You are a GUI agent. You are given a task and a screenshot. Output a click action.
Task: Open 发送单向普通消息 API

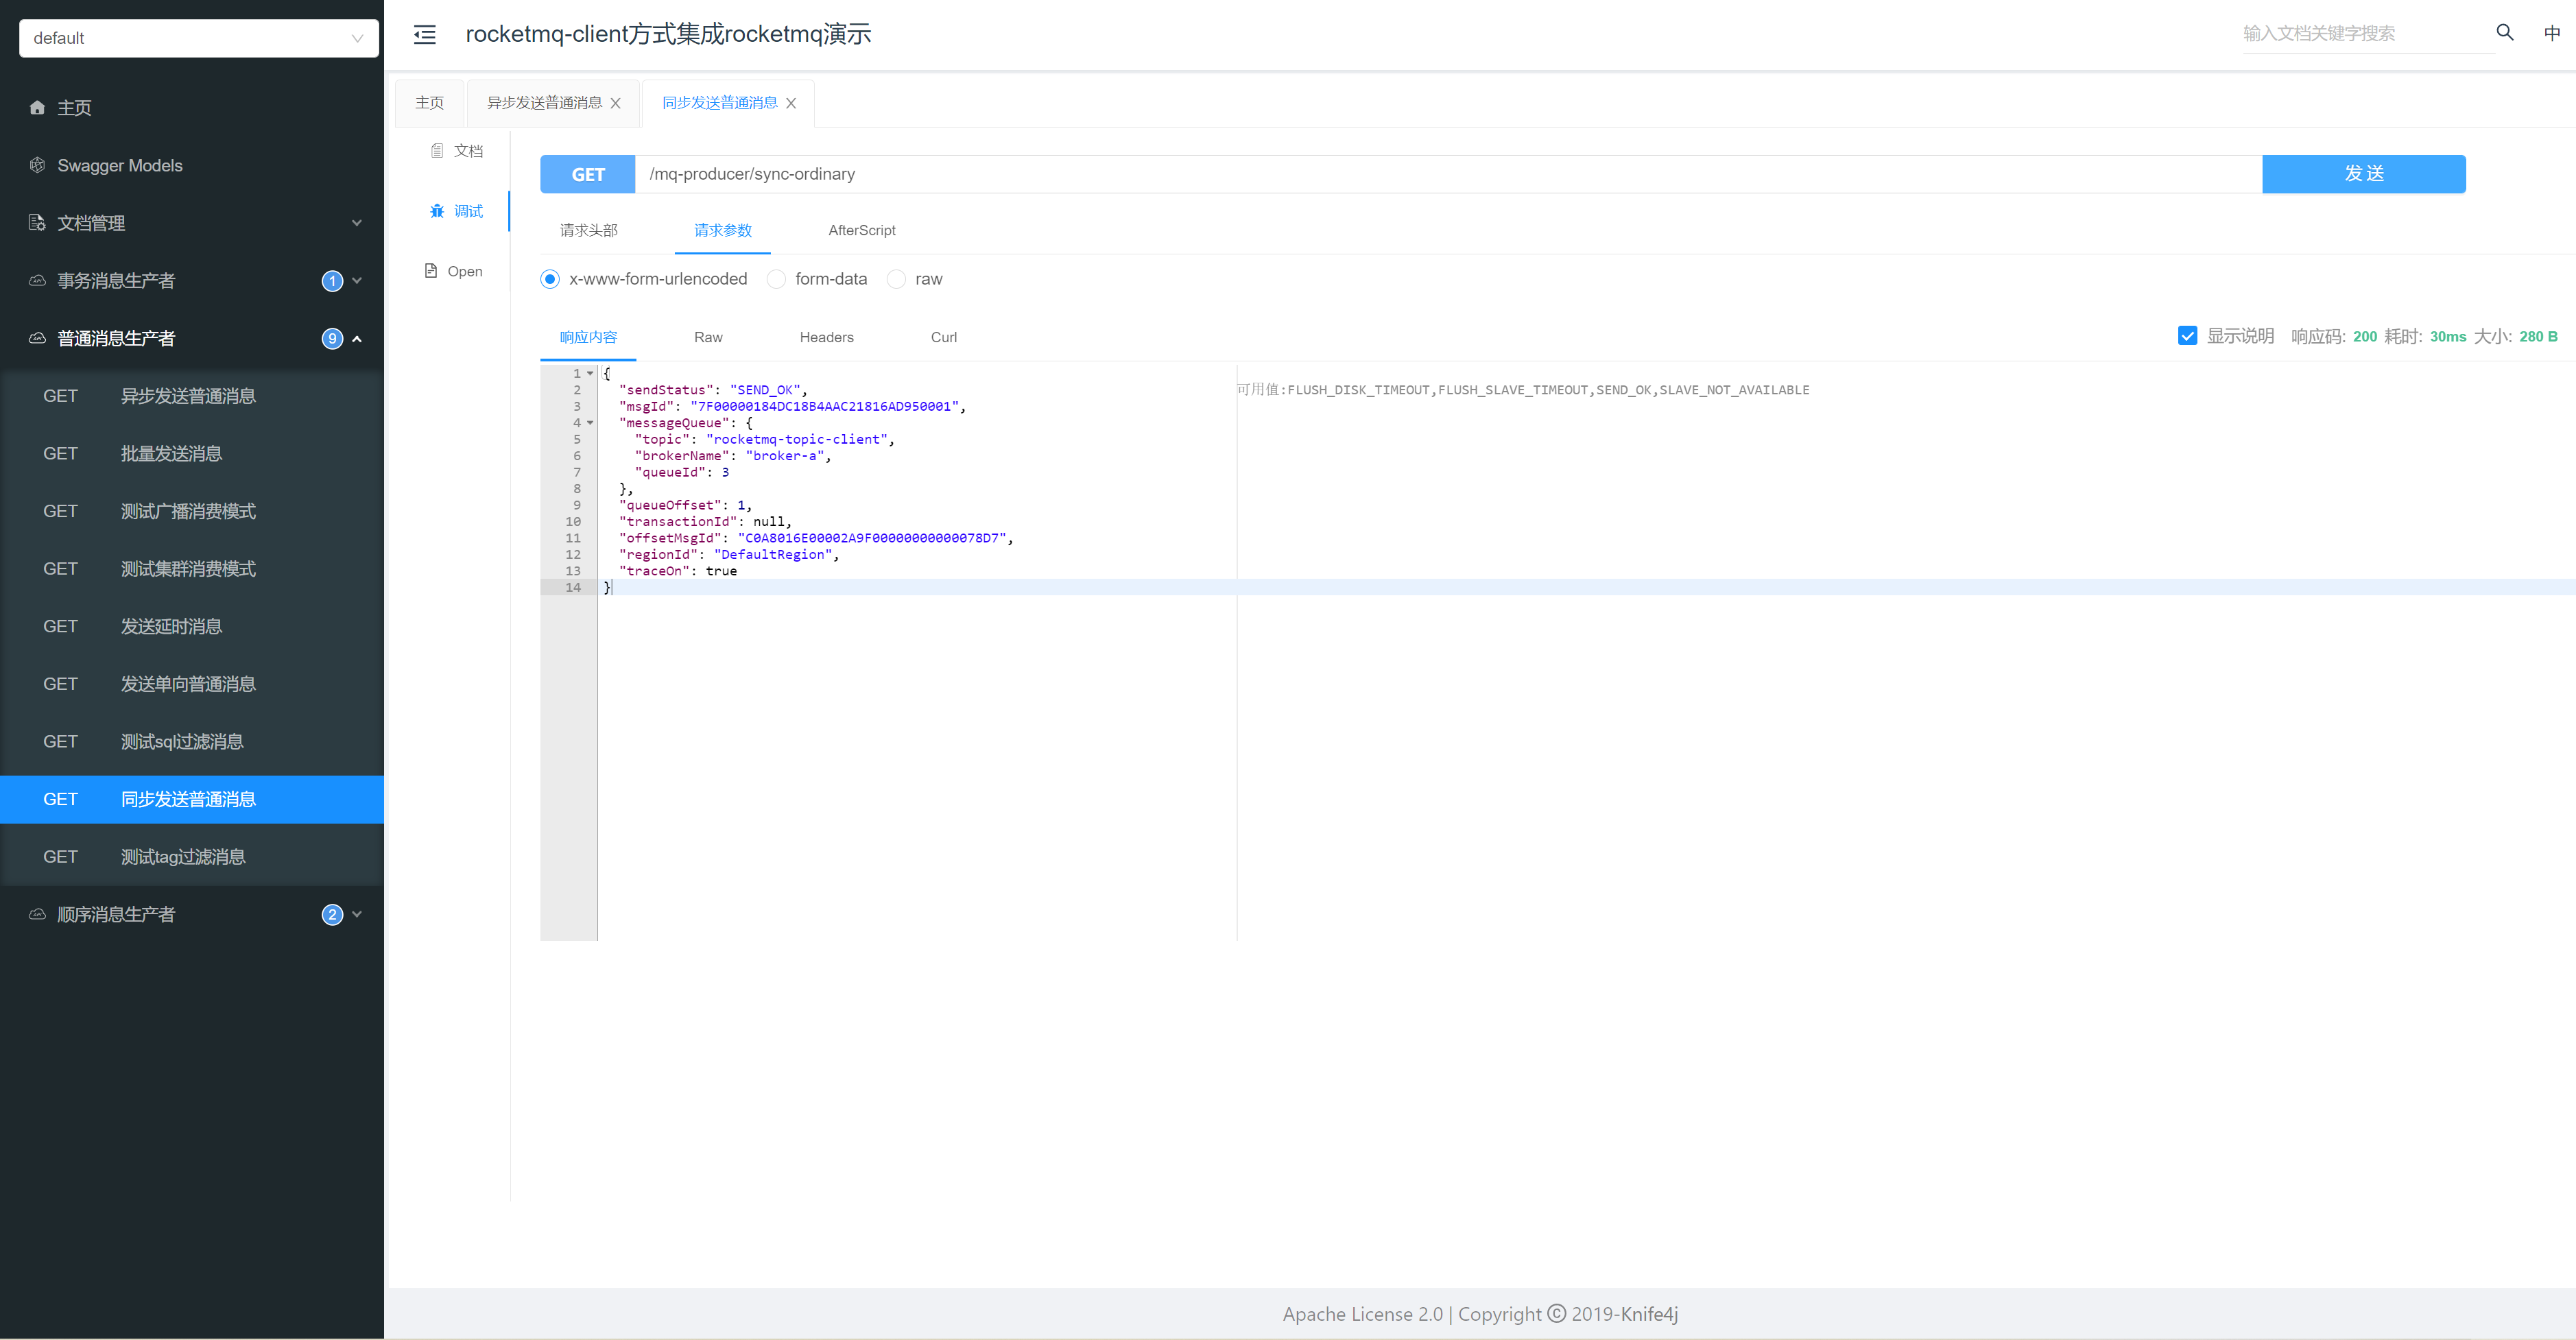click(x=192, y=684)
